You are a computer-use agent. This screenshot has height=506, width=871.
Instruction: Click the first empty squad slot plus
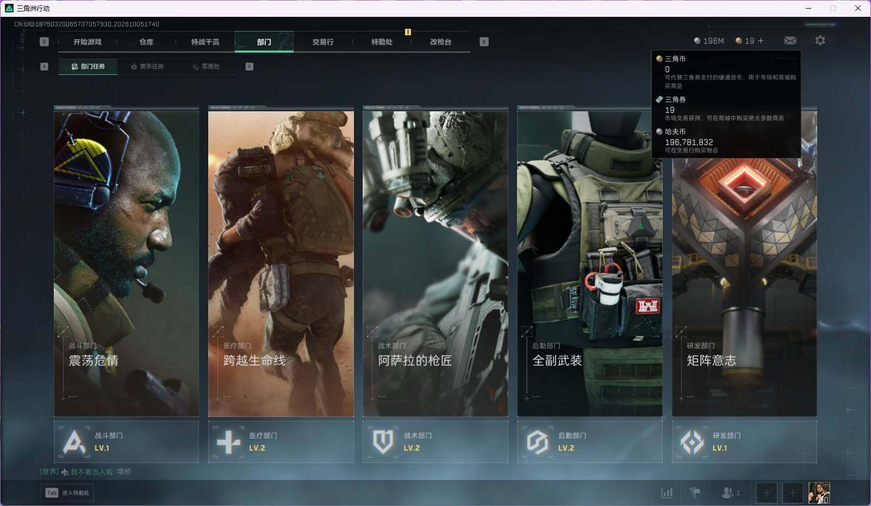(x=766, y=493)
